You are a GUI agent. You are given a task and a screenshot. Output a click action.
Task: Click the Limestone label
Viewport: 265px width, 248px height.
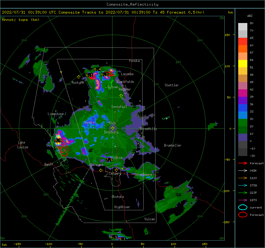click(56, 114)
